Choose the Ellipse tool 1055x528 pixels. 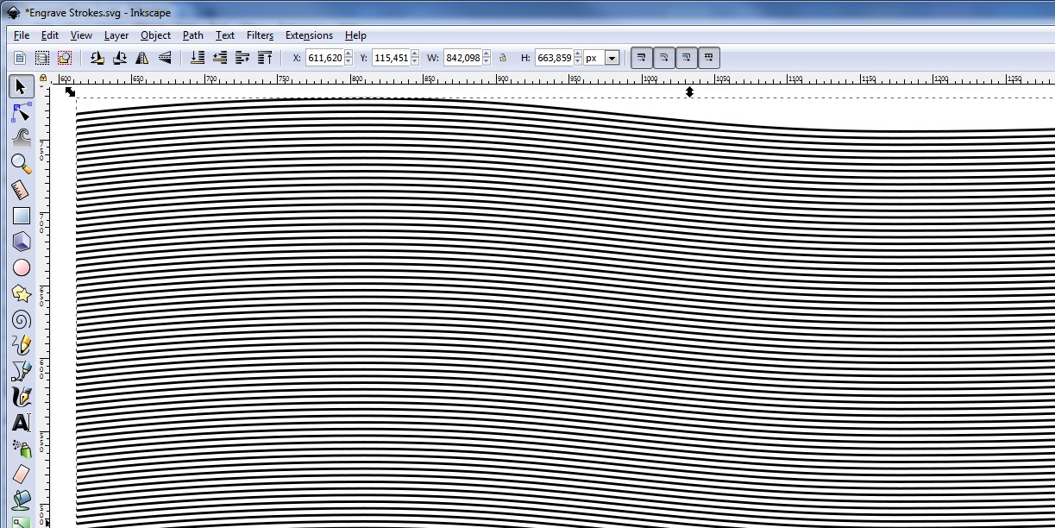[22, 267]
